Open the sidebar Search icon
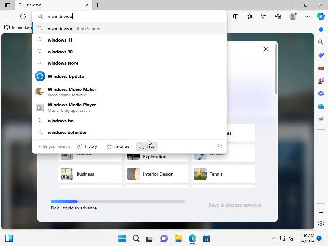The image size is (328, 246). click(321, 42)
